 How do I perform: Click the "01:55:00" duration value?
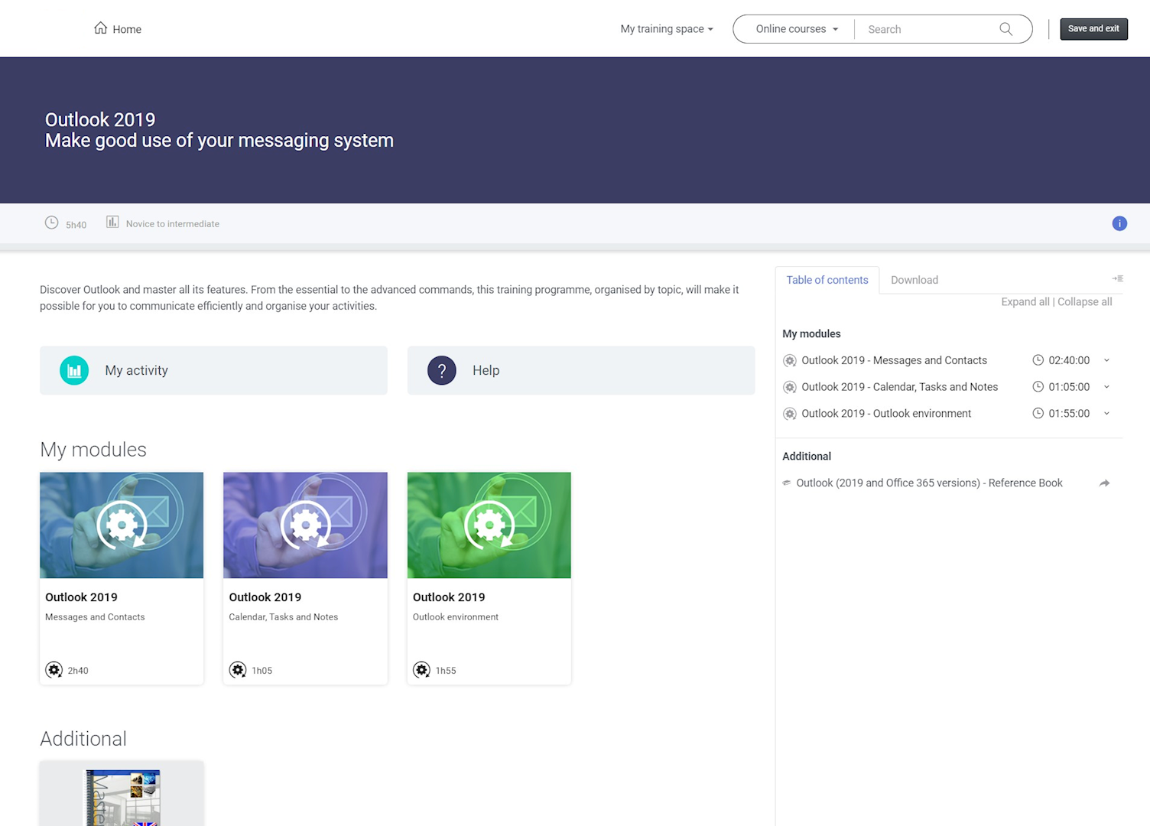(1069, 414)
